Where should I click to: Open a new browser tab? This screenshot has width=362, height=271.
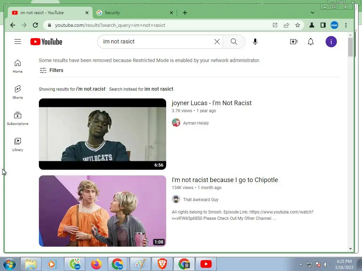185,13
